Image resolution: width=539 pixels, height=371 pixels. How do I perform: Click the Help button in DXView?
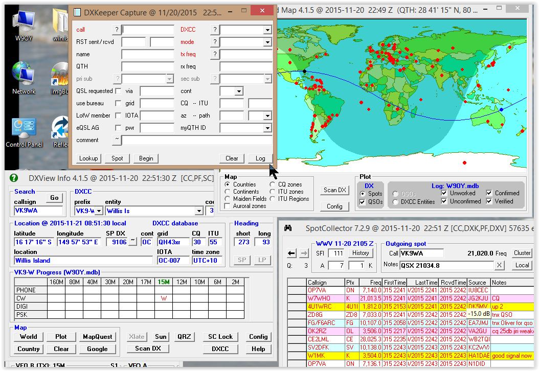pyautogui.click(x=258, y=349)
